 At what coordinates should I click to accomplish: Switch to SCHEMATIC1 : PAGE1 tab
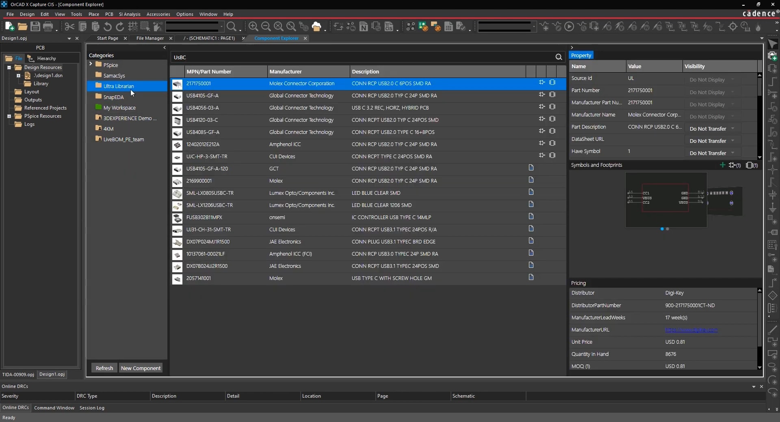click(x=209, y=38)
